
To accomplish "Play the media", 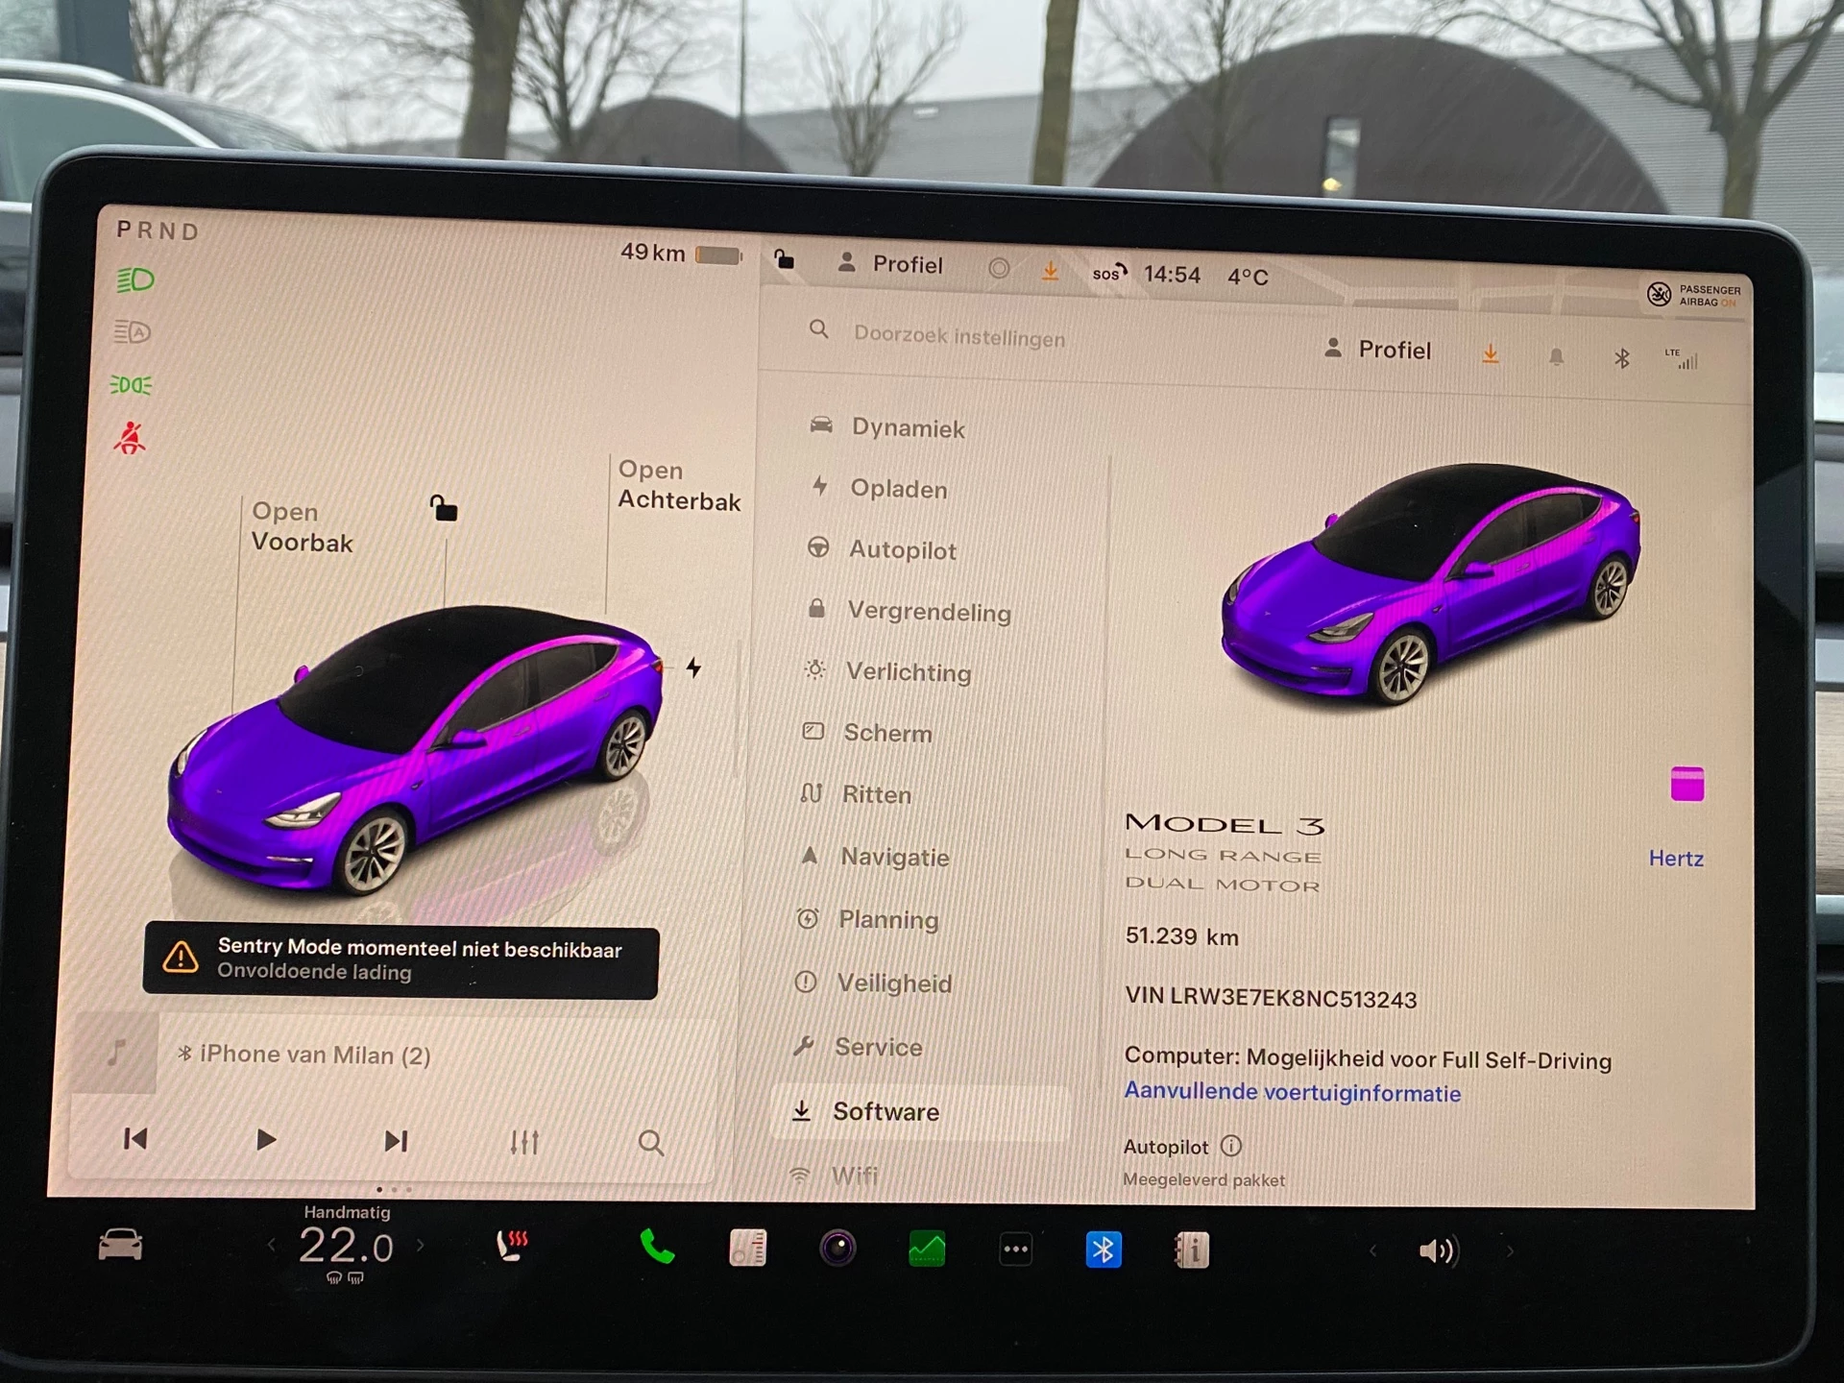I will tap(265, 1139).
